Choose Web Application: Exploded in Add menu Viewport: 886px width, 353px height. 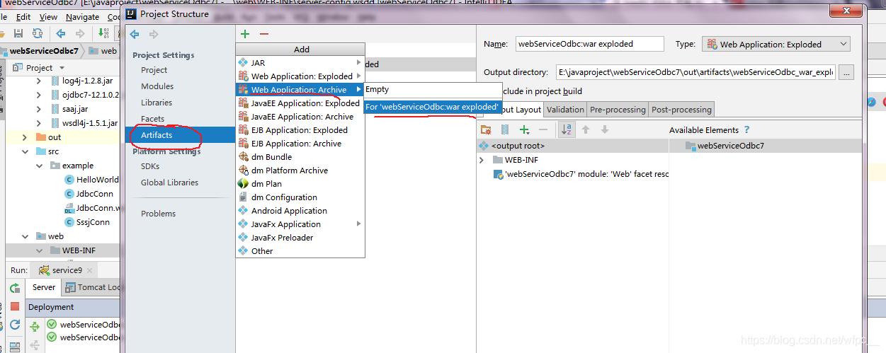[x=300, y=76]
